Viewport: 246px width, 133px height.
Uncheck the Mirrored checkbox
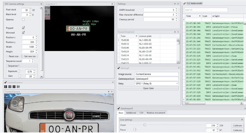pyautogui.click(x=23, y=32)
